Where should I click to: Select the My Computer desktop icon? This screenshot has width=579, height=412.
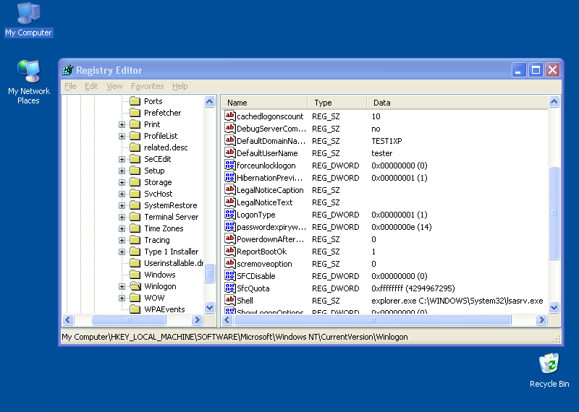point(28,20)
